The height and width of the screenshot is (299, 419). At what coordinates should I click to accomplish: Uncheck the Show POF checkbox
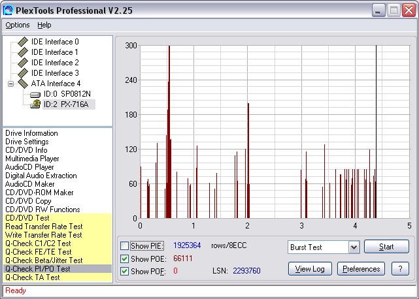pos(124,271)
